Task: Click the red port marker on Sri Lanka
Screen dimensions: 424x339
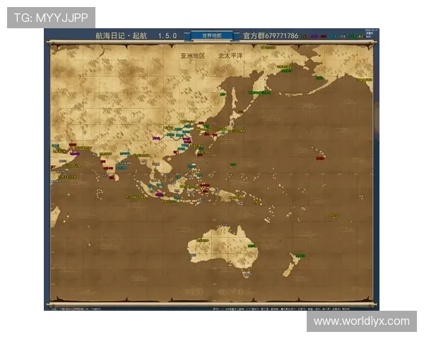Action: [x=112, y=177]
